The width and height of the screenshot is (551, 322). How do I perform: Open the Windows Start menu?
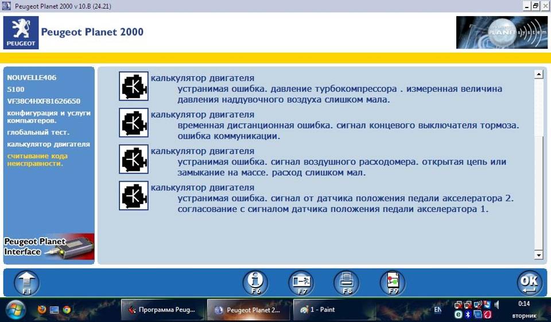15,309
